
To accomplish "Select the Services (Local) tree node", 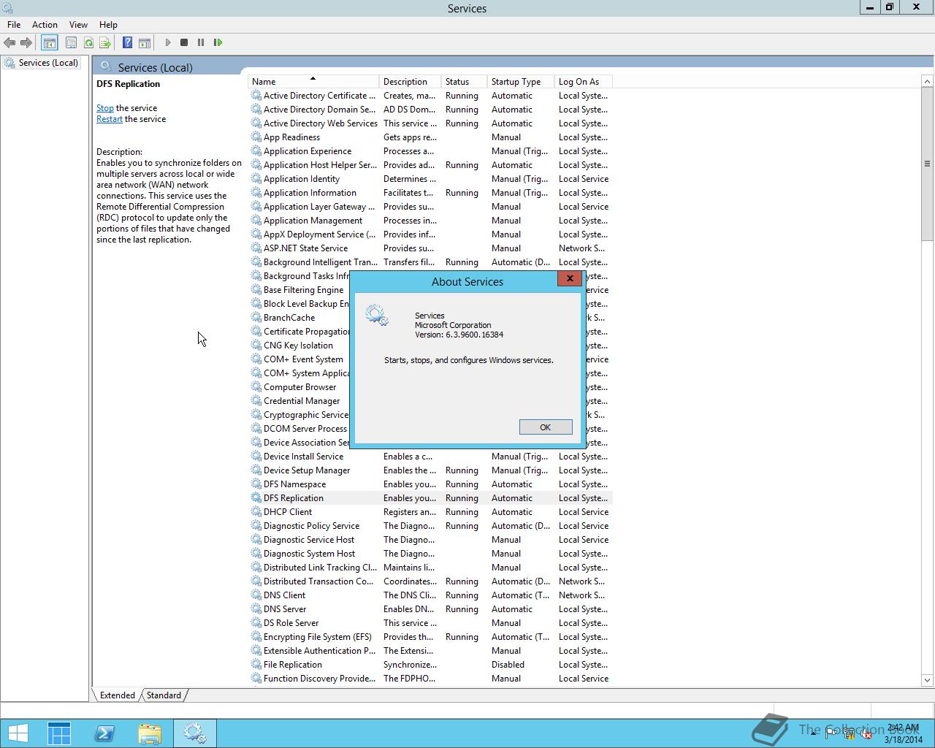I will coord(47,63).
